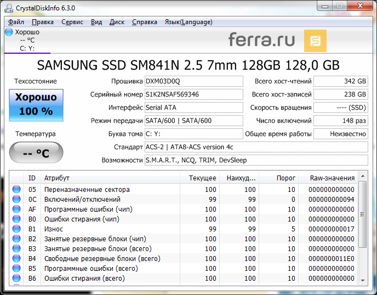Click the orange ferra square logo icon
The height and width of the screenshot is (295, 377).
315,41
